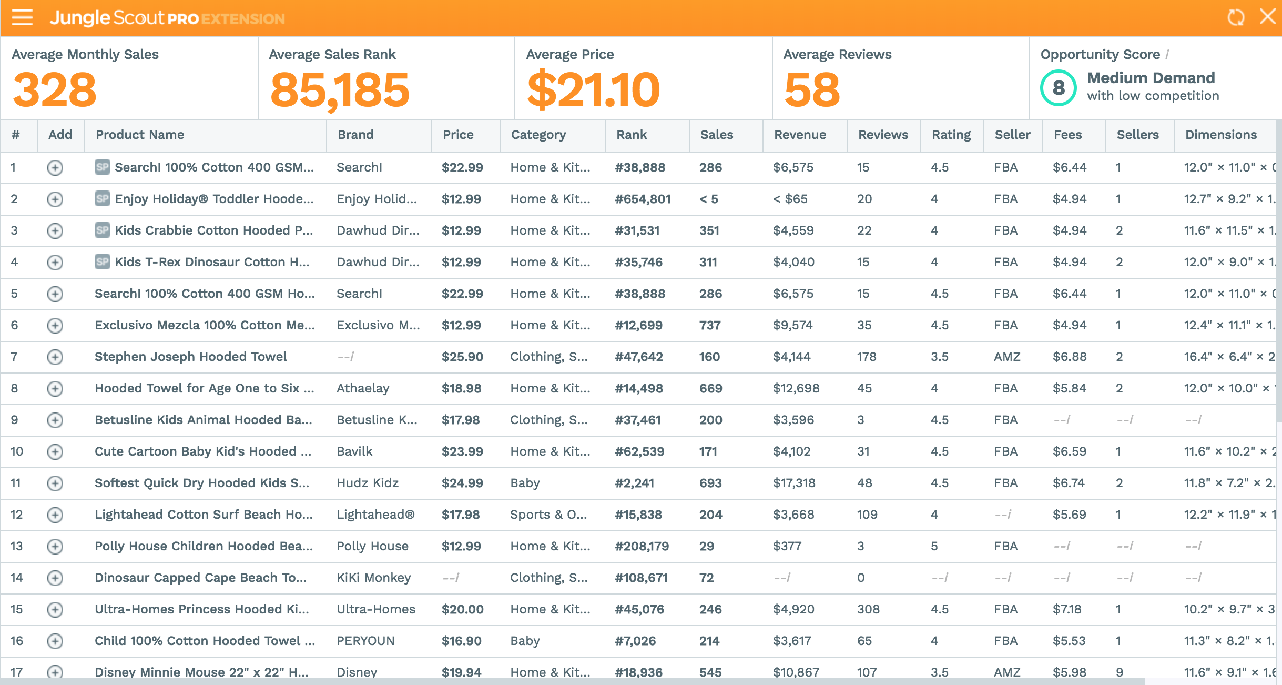The height and width of the screenshot is (685, 1282).
Task: Open Stephen Joseph Hooded Towel link
Action: [x=190, y=357]
